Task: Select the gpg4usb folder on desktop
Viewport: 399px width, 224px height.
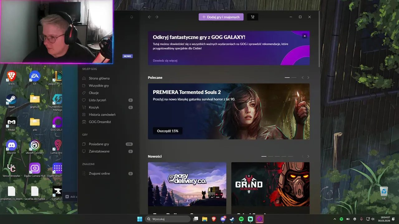Action: [35, 101]
